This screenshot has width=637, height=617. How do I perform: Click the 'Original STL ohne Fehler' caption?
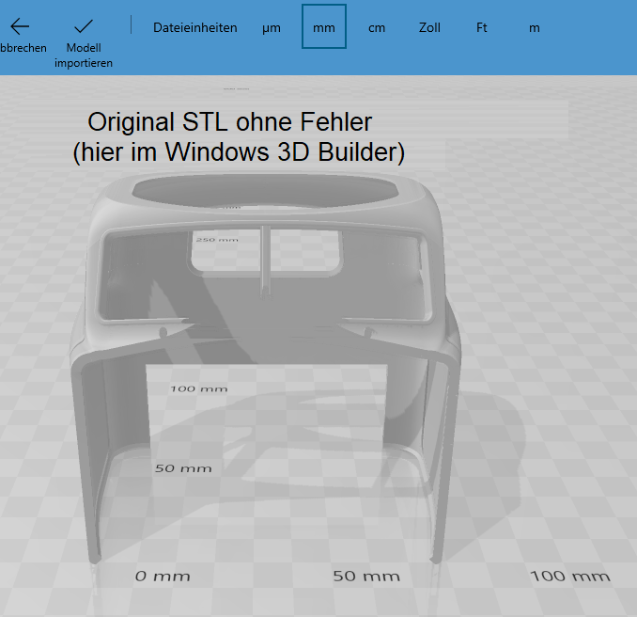[x=230, y=122]
